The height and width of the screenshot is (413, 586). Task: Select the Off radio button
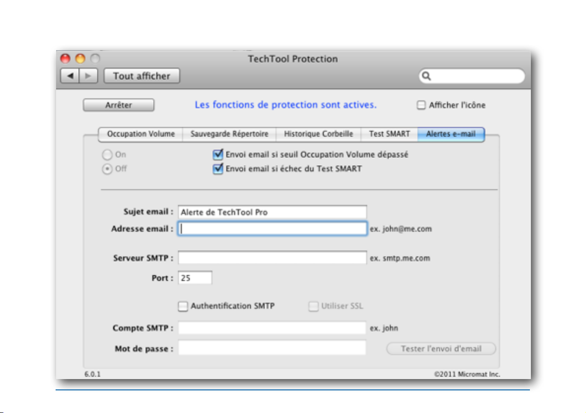coord(107,169)
